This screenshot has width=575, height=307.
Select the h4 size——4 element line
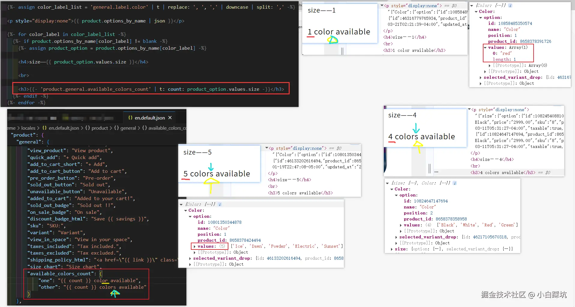pyautogui.click(x=492, y=159)
